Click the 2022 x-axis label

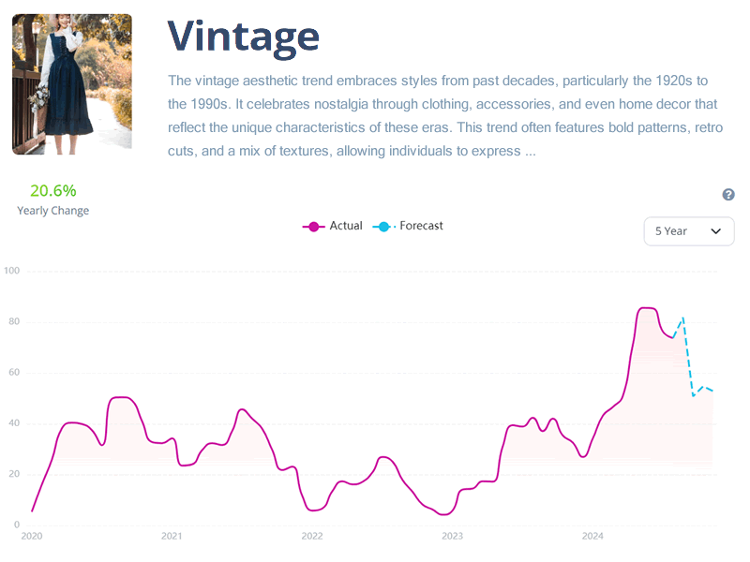(312, 536)
